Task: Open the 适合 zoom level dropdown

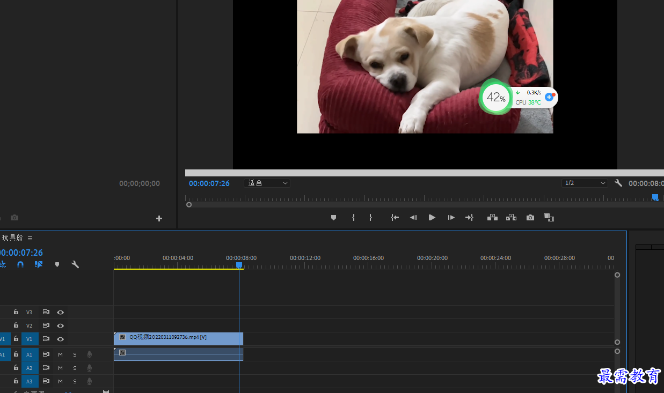Action: (267, 183)
